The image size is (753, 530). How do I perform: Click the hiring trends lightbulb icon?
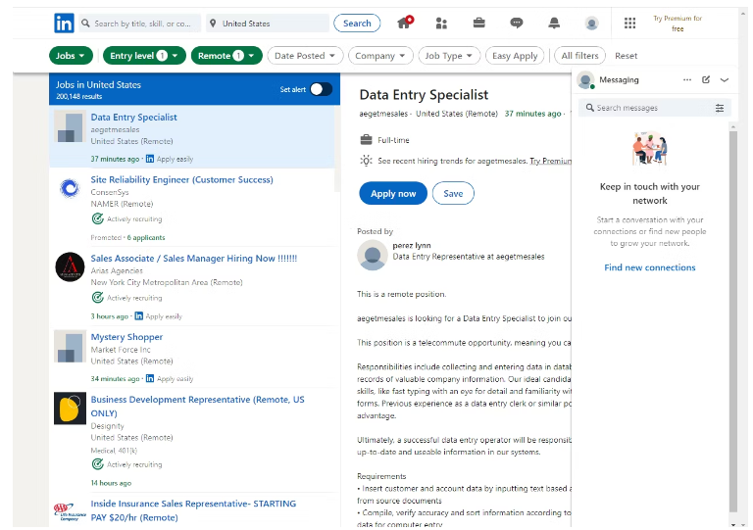tap(366, 161)
